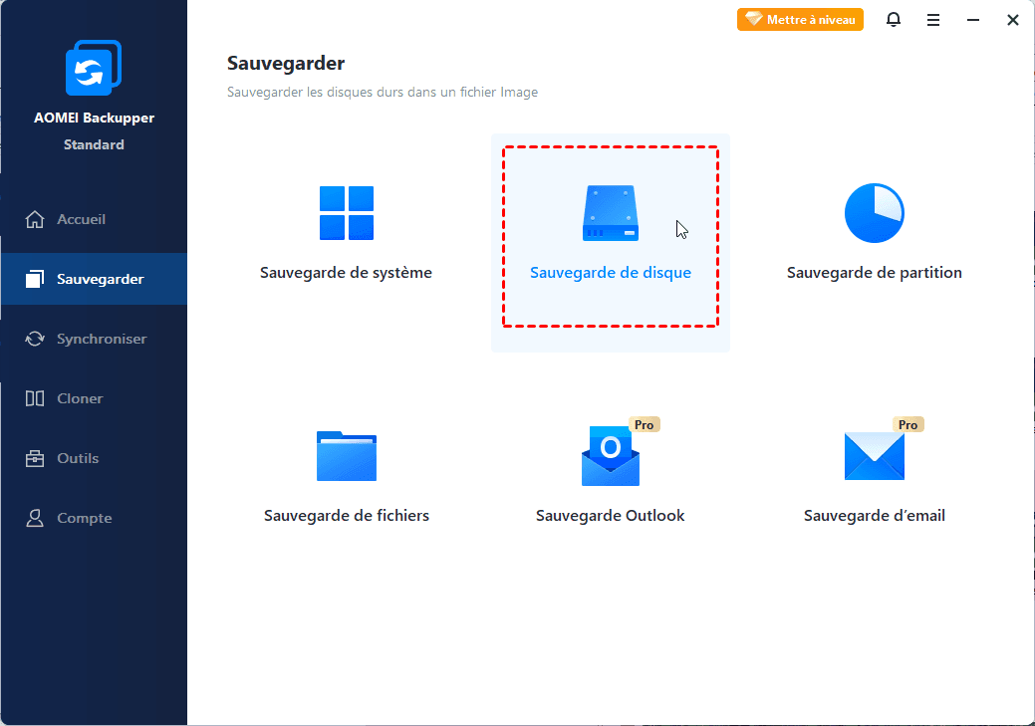Click the toolbox icon beside Outils
The width and height of the screenshot is (1035, 726).
[34, 458]
